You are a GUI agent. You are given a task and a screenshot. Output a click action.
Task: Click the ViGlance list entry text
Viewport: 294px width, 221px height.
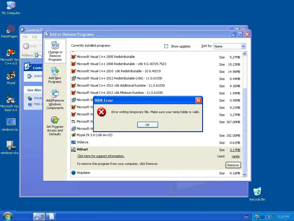tap(82, 142)
